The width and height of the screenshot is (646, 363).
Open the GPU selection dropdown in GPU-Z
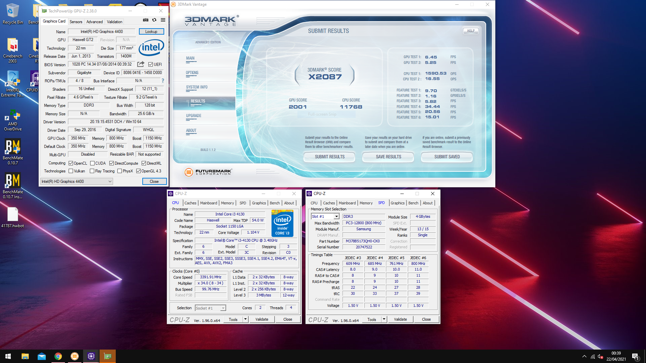coord(76,182)
